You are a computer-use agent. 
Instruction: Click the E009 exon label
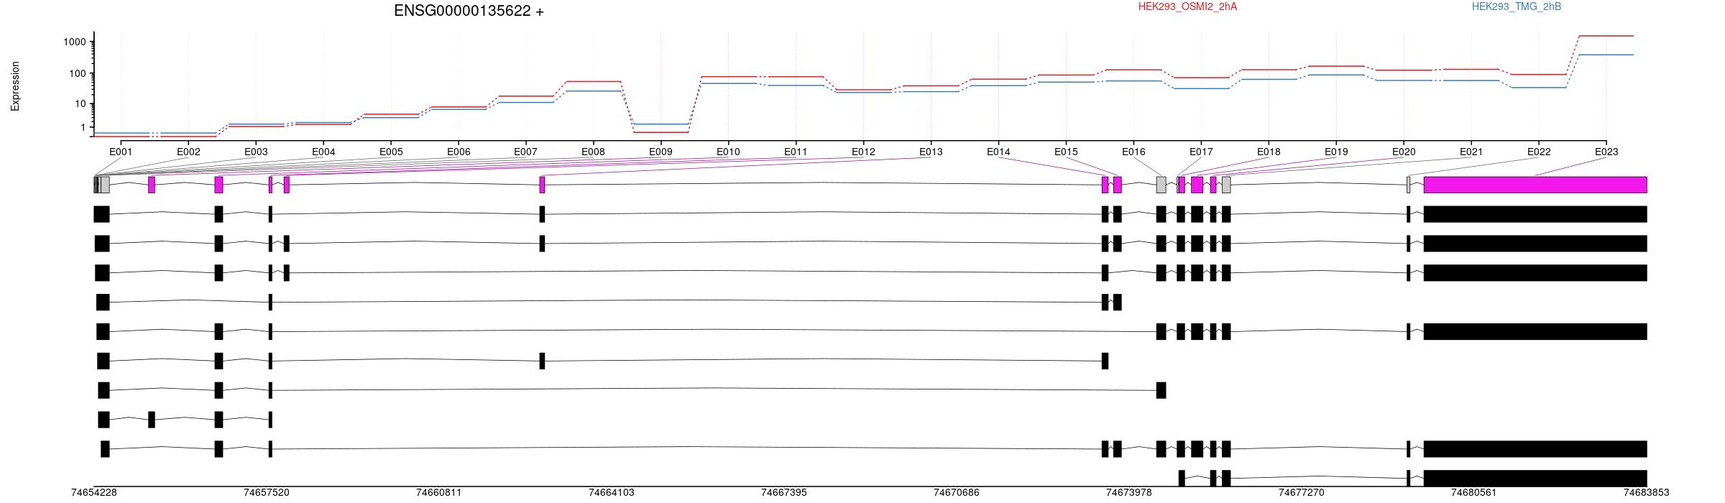661,152
